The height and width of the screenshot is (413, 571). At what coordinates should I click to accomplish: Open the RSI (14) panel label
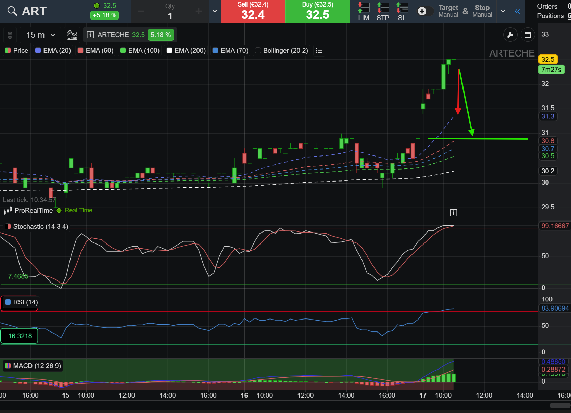[x=22, y=302]
